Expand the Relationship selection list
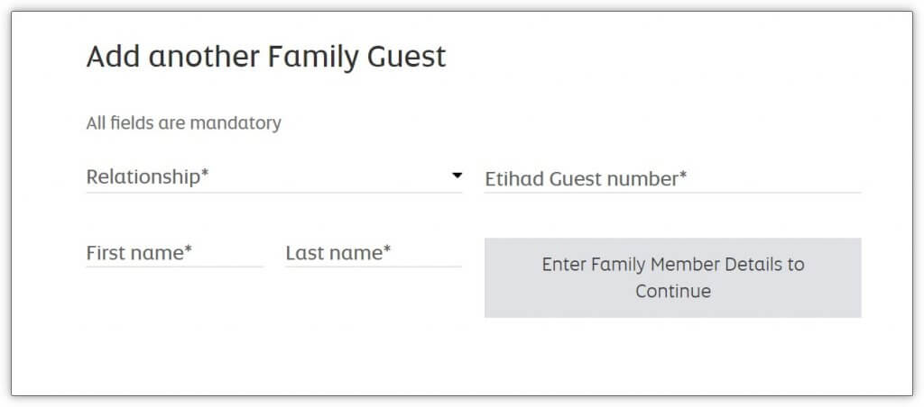This screenshot has width=924, height=407. pos(361,177)
